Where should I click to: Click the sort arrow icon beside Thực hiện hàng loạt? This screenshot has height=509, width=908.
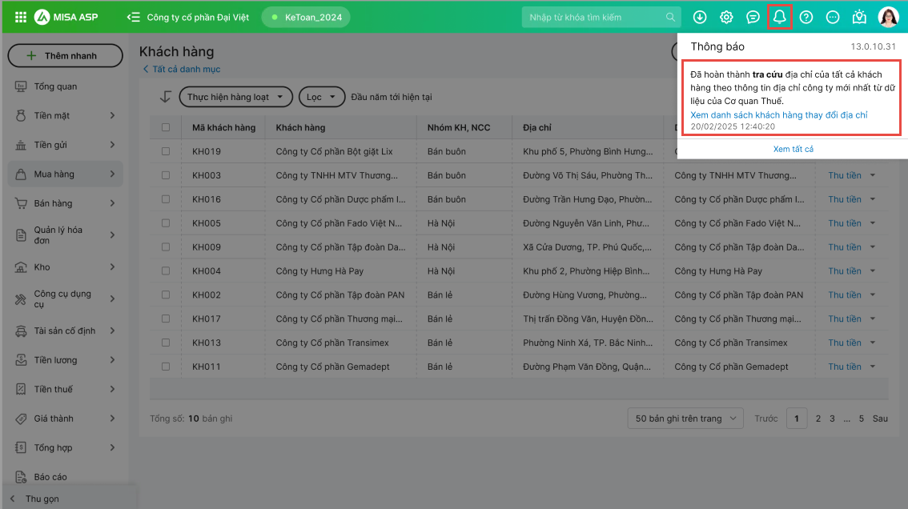(166, 97)
